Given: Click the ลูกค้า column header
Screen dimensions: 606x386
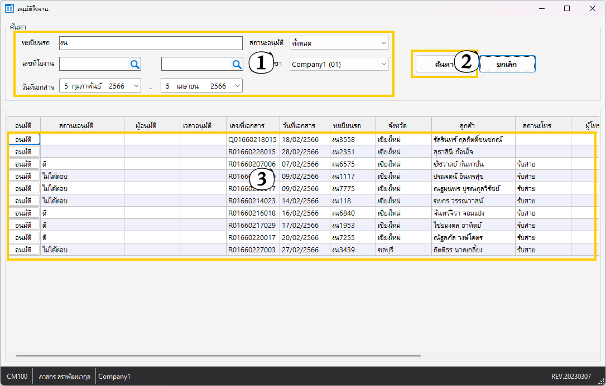Looking at the screenshot, I should (472, 125).
